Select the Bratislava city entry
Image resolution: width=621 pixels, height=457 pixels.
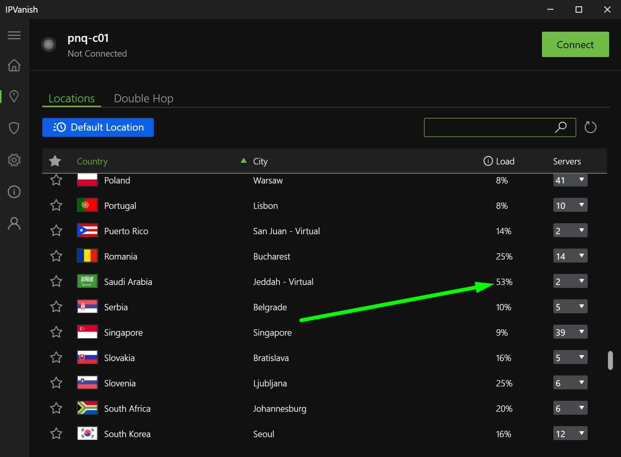(x=271, y=358)
